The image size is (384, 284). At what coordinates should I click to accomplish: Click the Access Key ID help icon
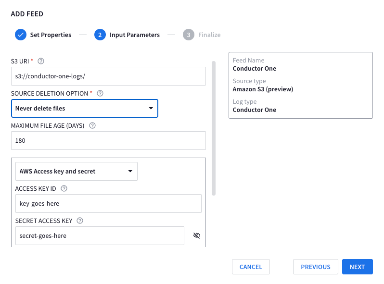pos(64,188)
